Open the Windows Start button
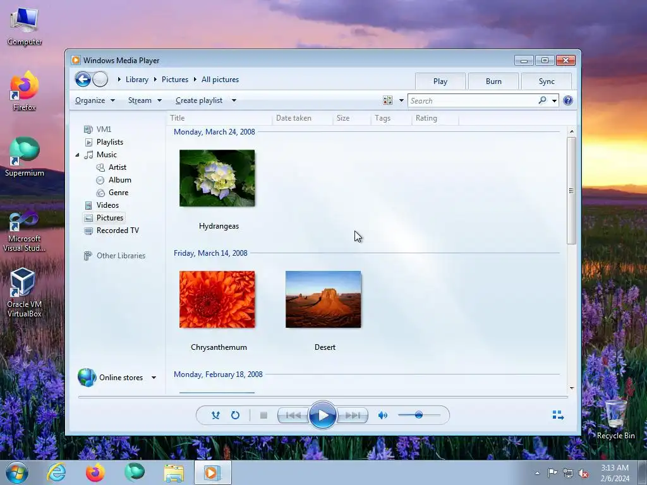This screenshot has width=647, height=485. (x=17, y=472)
